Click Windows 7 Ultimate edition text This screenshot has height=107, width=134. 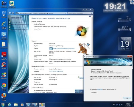pyautogui.click(x=39, y=24)
